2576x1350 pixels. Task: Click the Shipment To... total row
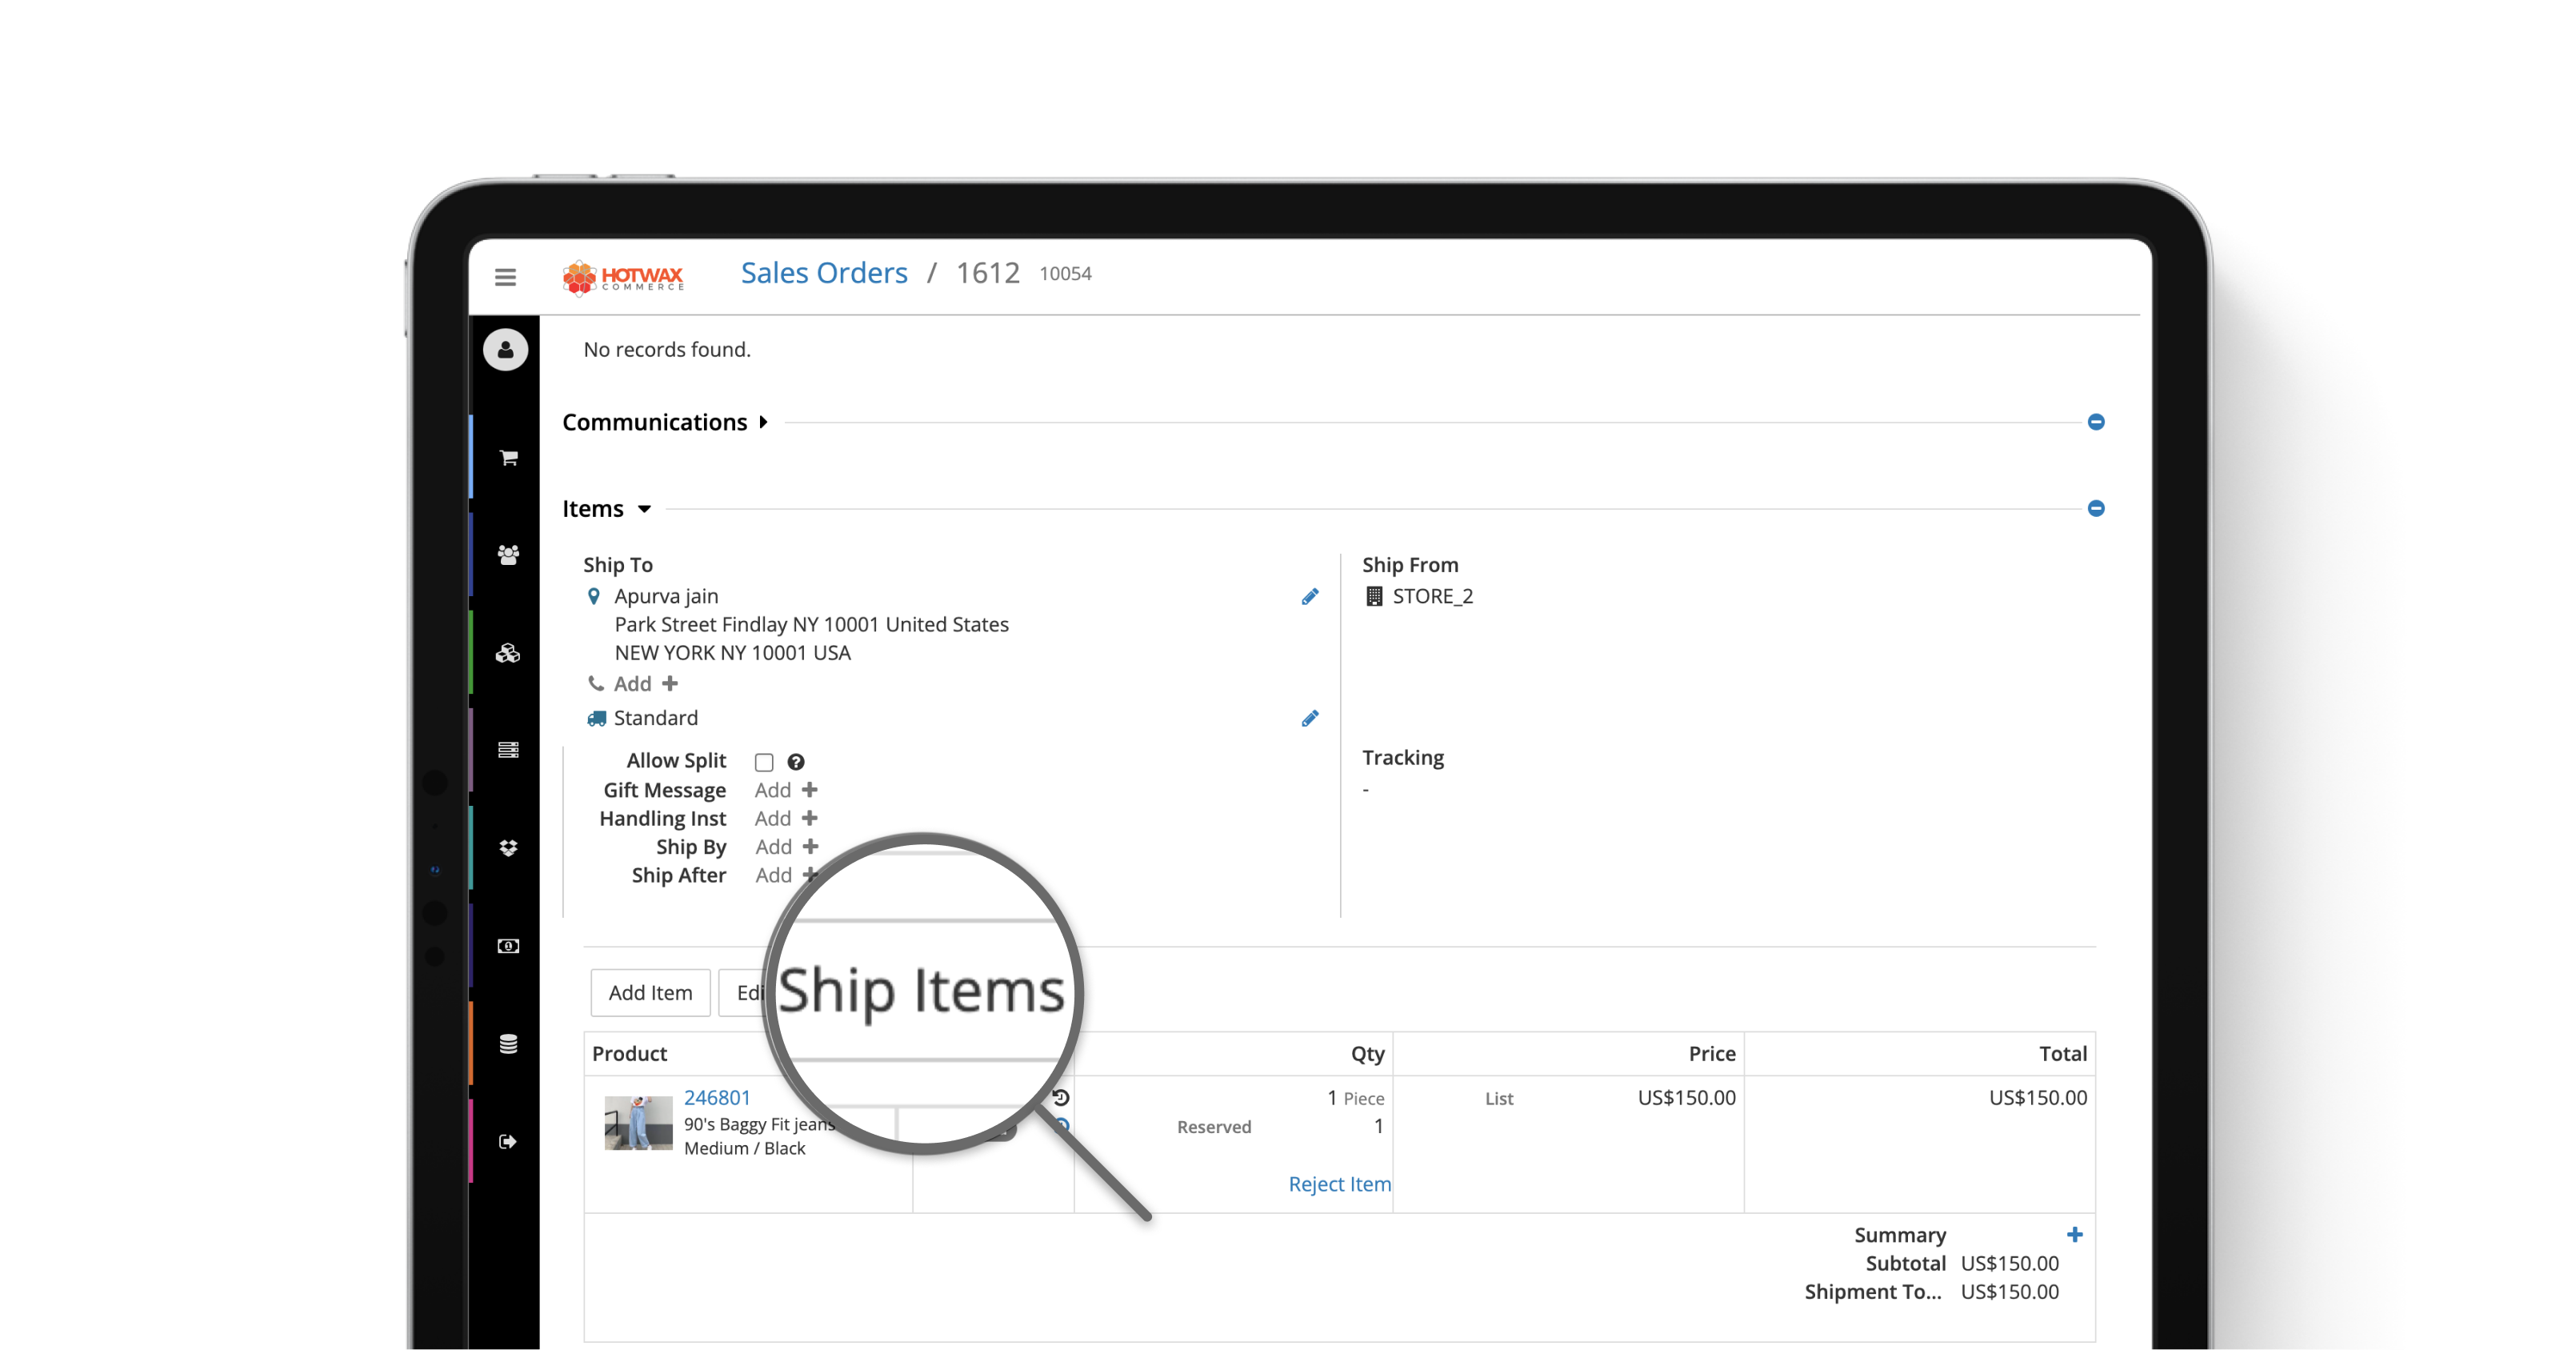1932,1292
